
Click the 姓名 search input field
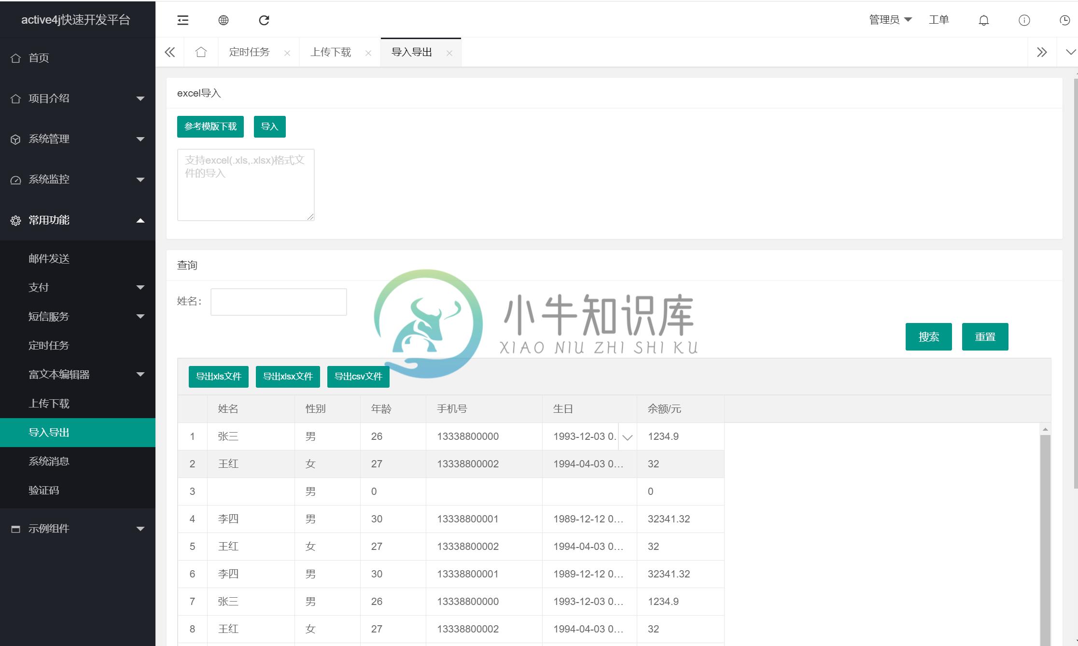279,302
